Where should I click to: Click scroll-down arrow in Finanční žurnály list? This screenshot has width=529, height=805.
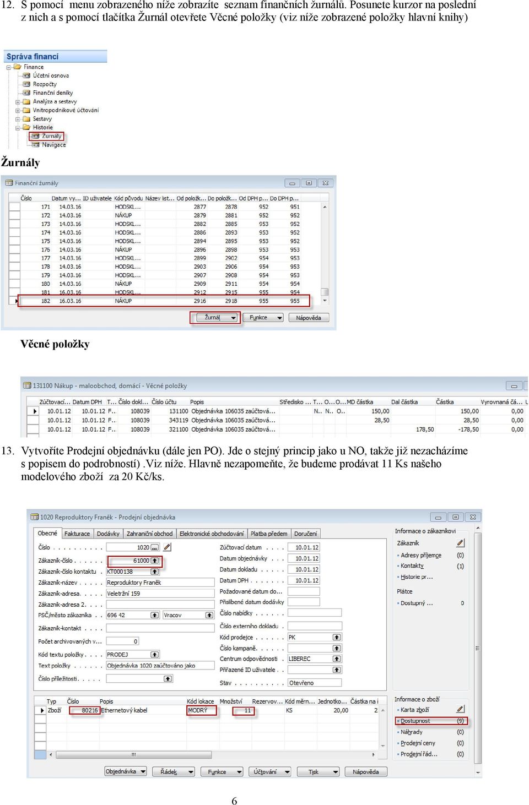(325, 301)
